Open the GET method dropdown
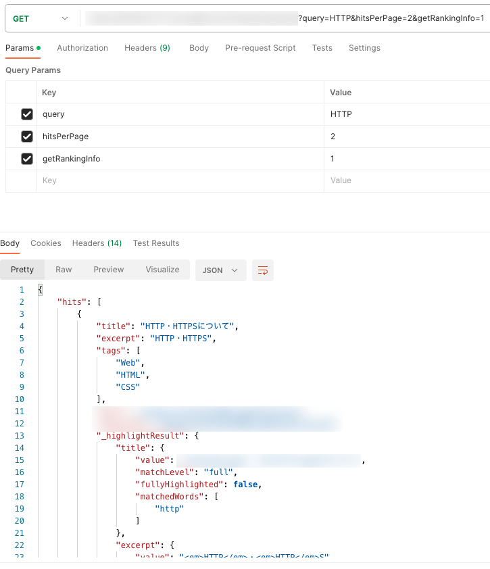This screenshot has height=569, width=490. [x=41, y=18]
